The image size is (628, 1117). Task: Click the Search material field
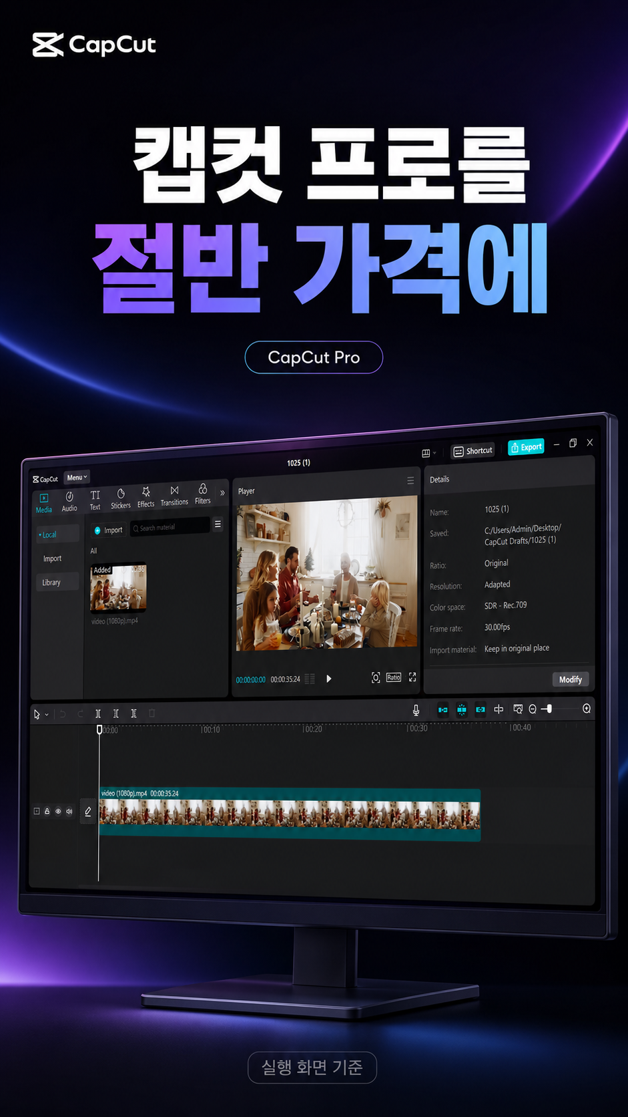pyautogui.click(x=170, y=527)
